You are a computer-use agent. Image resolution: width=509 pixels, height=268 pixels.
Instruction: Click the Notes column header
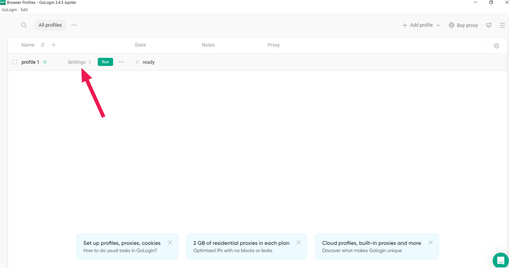[208, 45]
